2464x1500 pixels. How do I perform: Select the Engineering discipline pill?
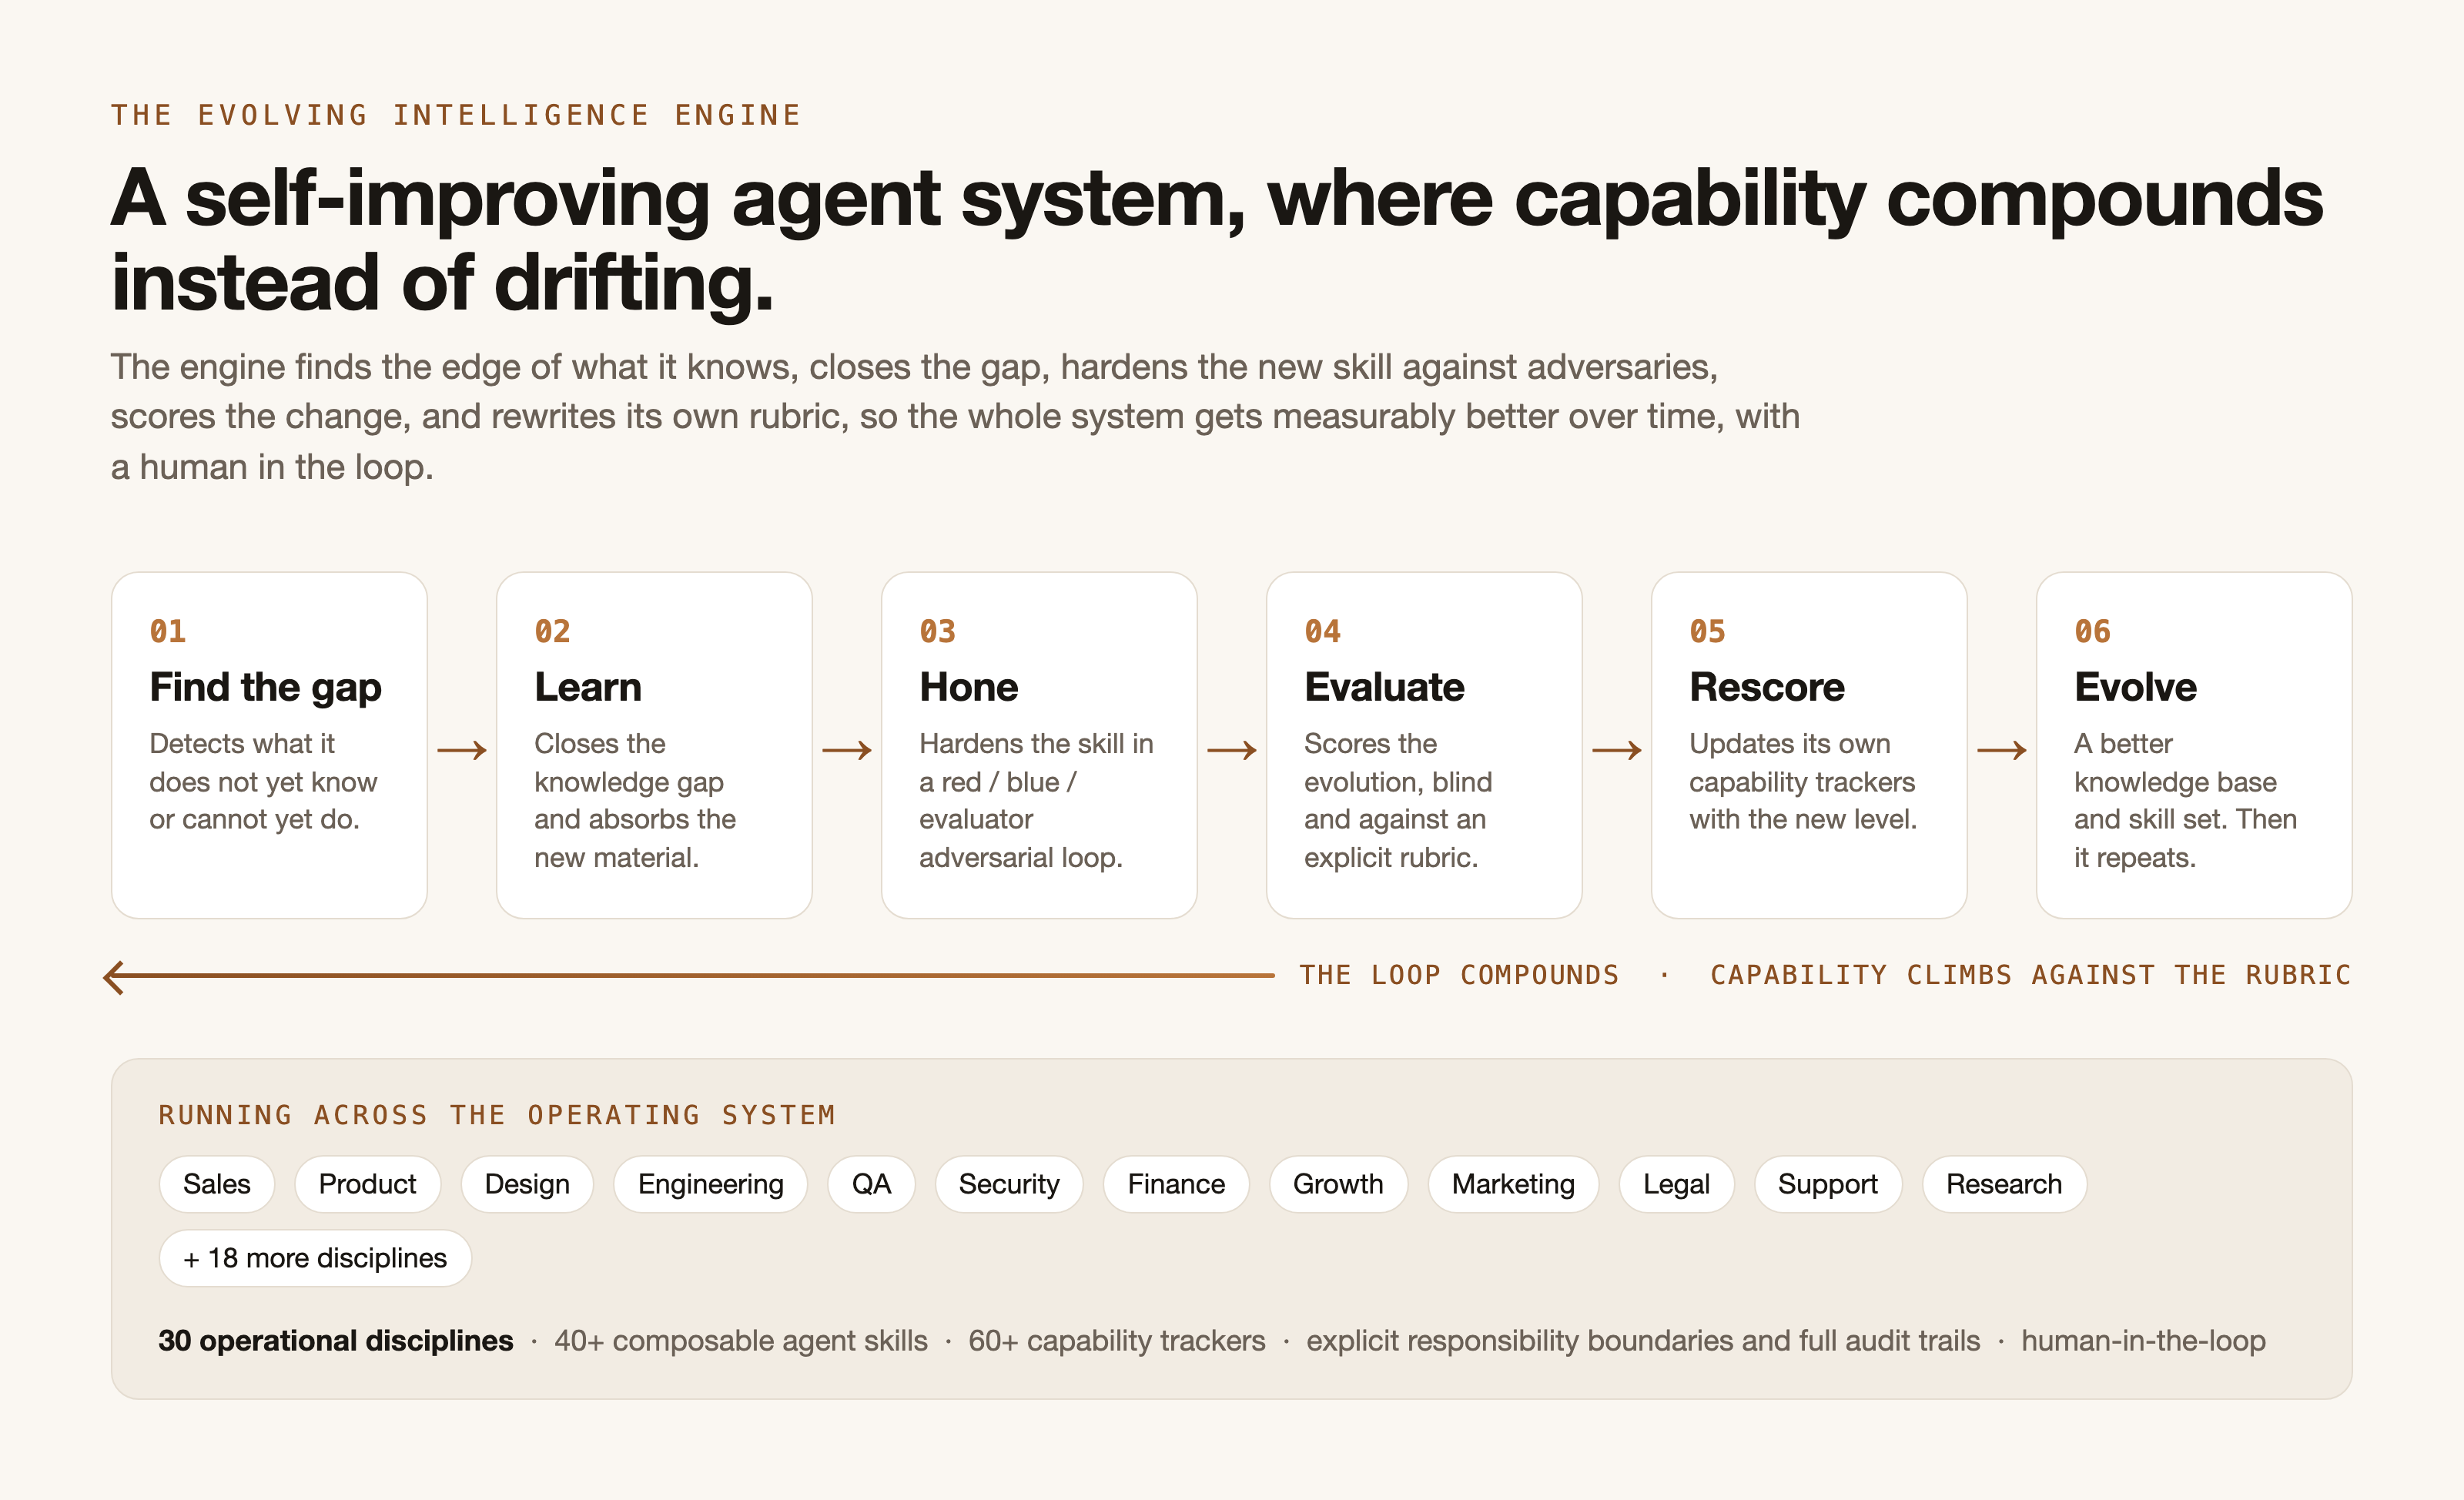(x=710, y=1184)
